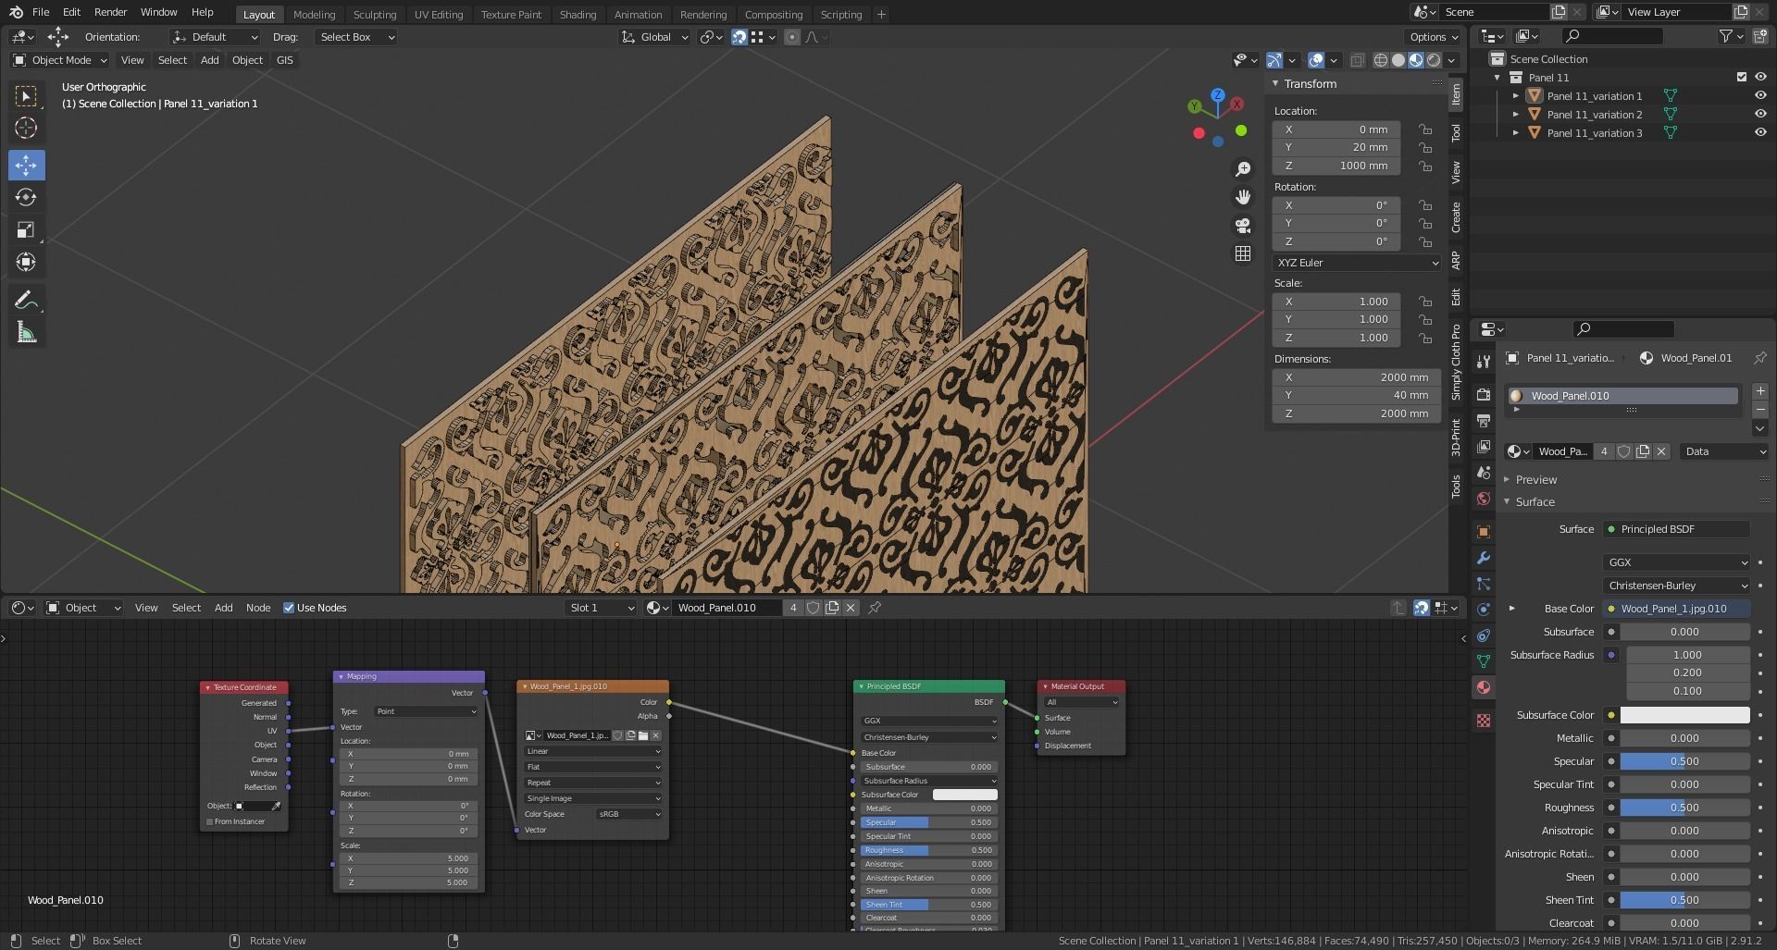
Task: Select the Cursor tool in toolbar
Action: click(x=26, y=128)
